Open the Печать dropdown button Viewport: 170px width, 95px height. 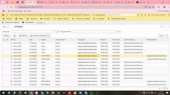[24, 36]
